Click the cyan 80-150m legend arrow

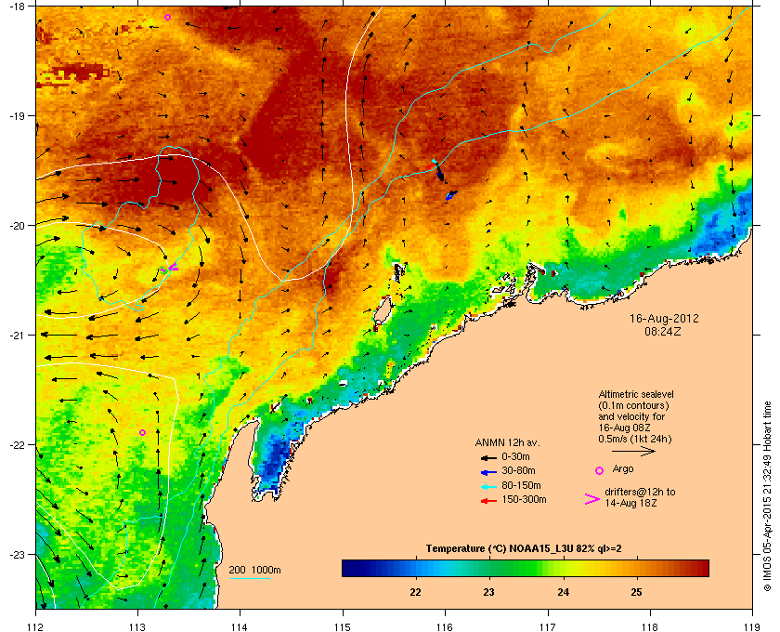tap(488, 487)
